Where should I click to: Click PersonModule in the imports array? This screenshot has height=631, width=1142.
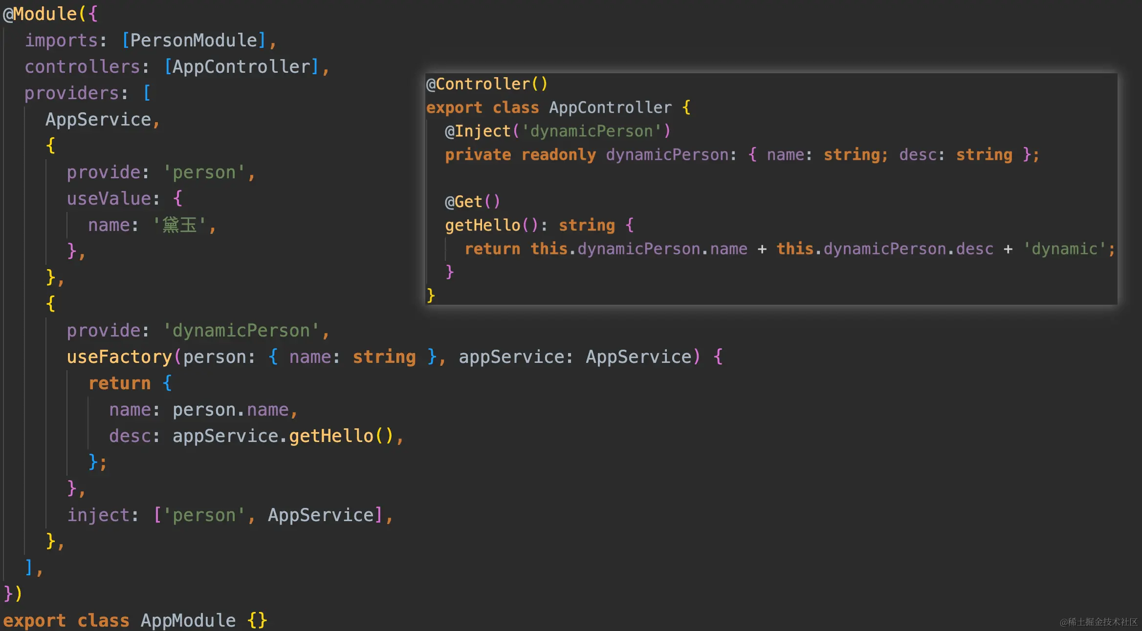(x=194, y=40)
